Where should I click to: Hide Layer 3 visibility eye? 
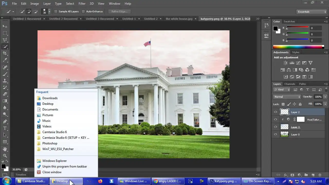(x=276, y=127)
